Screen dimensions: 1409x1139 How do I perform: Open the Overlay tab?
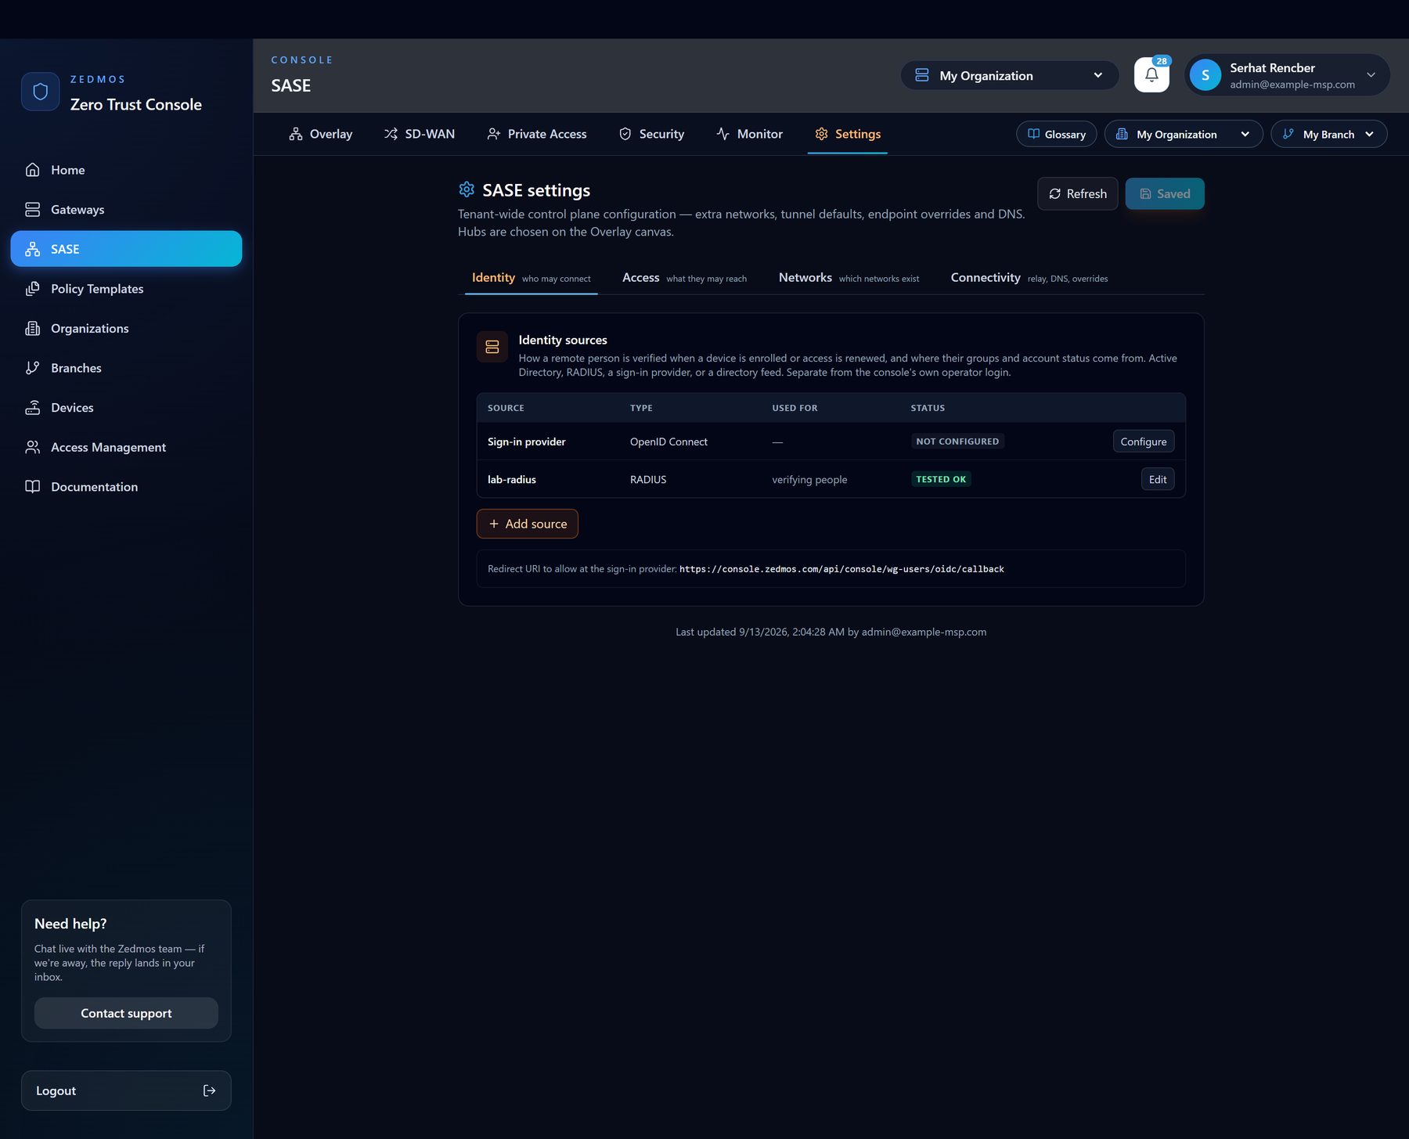(321, 134)
